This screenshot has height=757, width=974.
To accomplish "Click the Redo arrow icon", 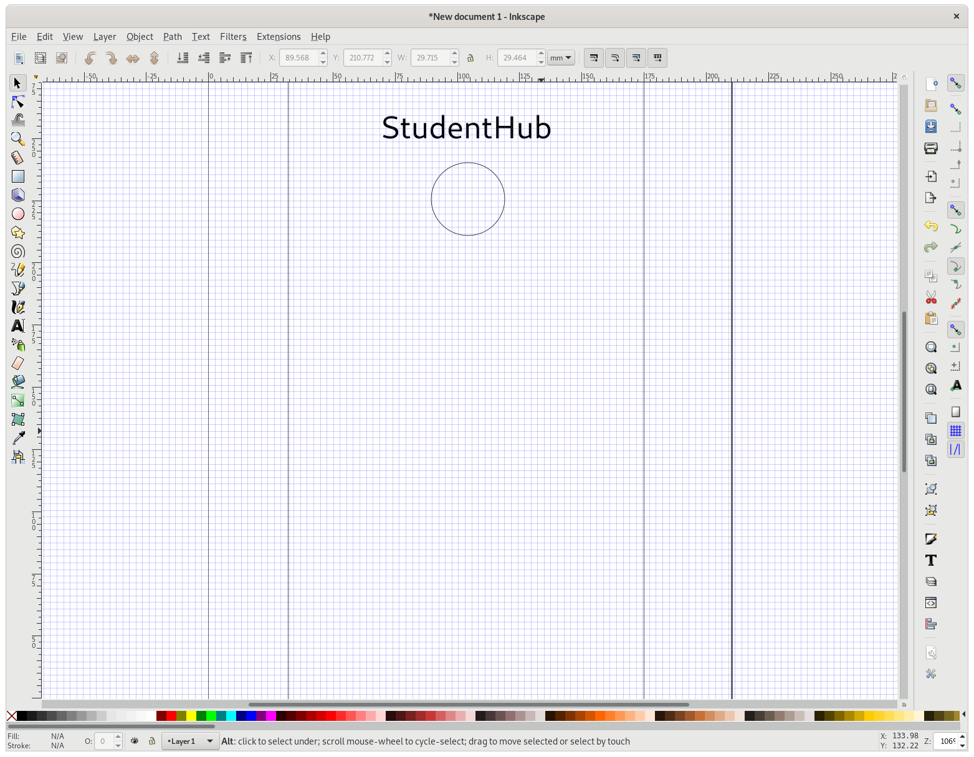I will tap(931, 247).
